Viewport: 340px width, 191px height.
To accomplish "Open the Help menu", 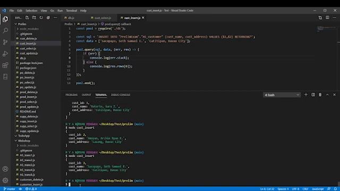I will pyautogui.click(x=83, y=11).
